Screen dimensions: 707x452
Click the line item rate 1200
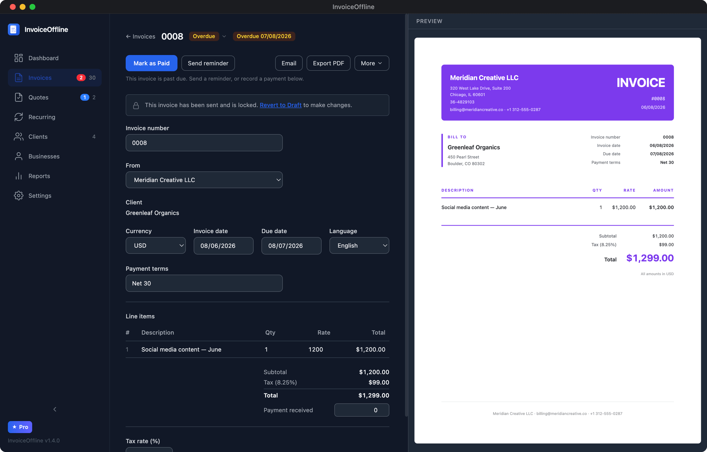[316, 349]
